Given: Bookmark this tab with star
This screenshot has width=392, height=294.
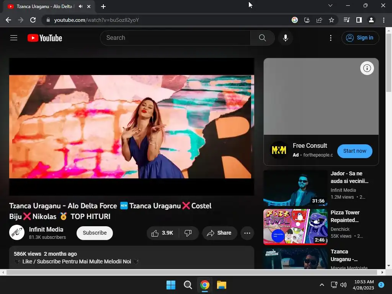Looking at the screenshot, I should tap(331, 20).
